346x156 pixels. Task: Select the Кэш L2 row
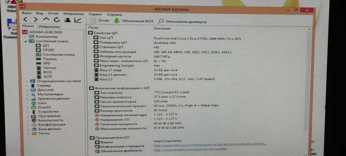[154, 79]
